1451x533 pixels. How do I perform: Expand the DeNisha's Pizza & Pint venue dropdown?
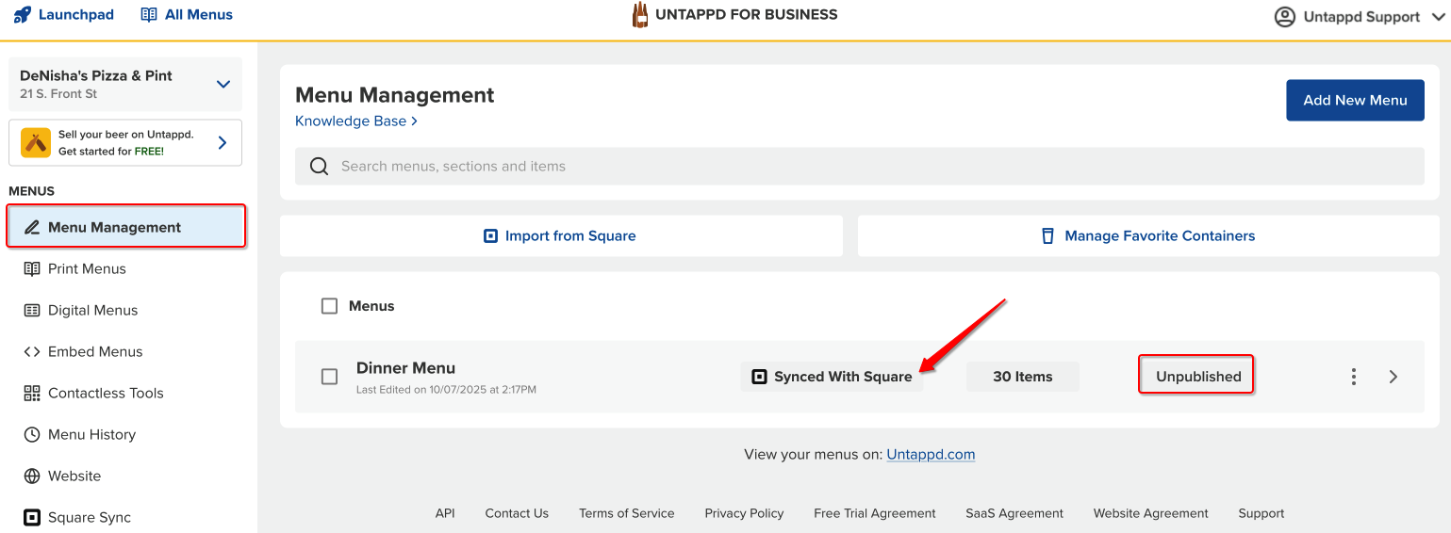(x=223, y=84)
